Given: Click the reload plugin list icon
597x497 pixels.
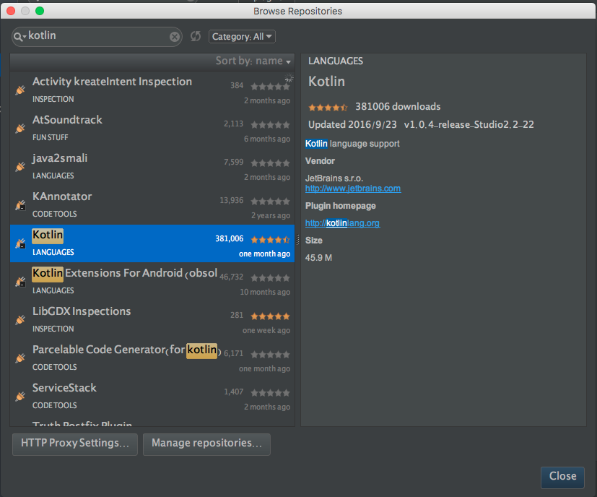Looking at the screenshot, I should coord(196,37).
